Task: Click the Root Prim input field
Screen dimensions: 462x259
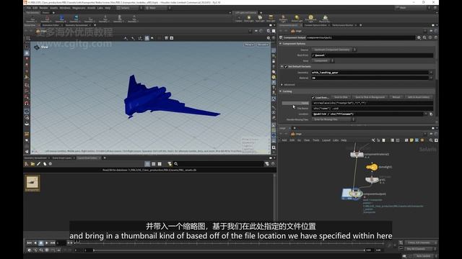Action: click(372, 55)
